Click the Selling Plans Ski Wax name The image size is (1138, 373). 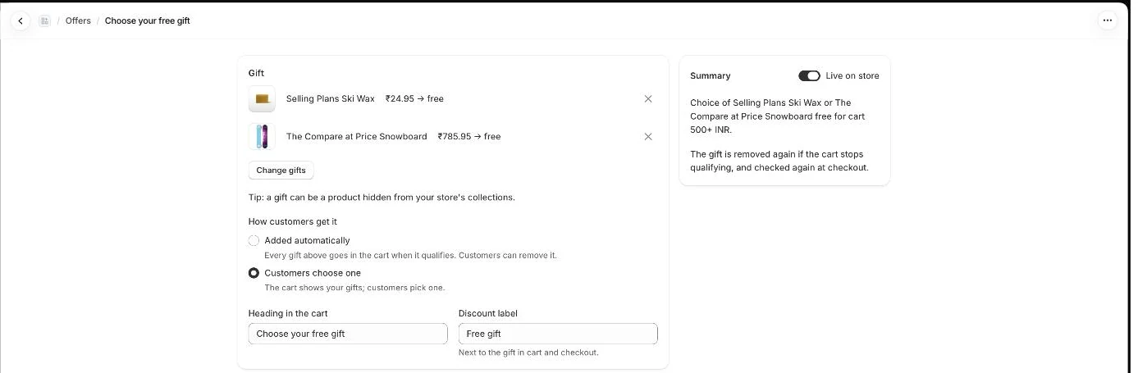[331, 99]
